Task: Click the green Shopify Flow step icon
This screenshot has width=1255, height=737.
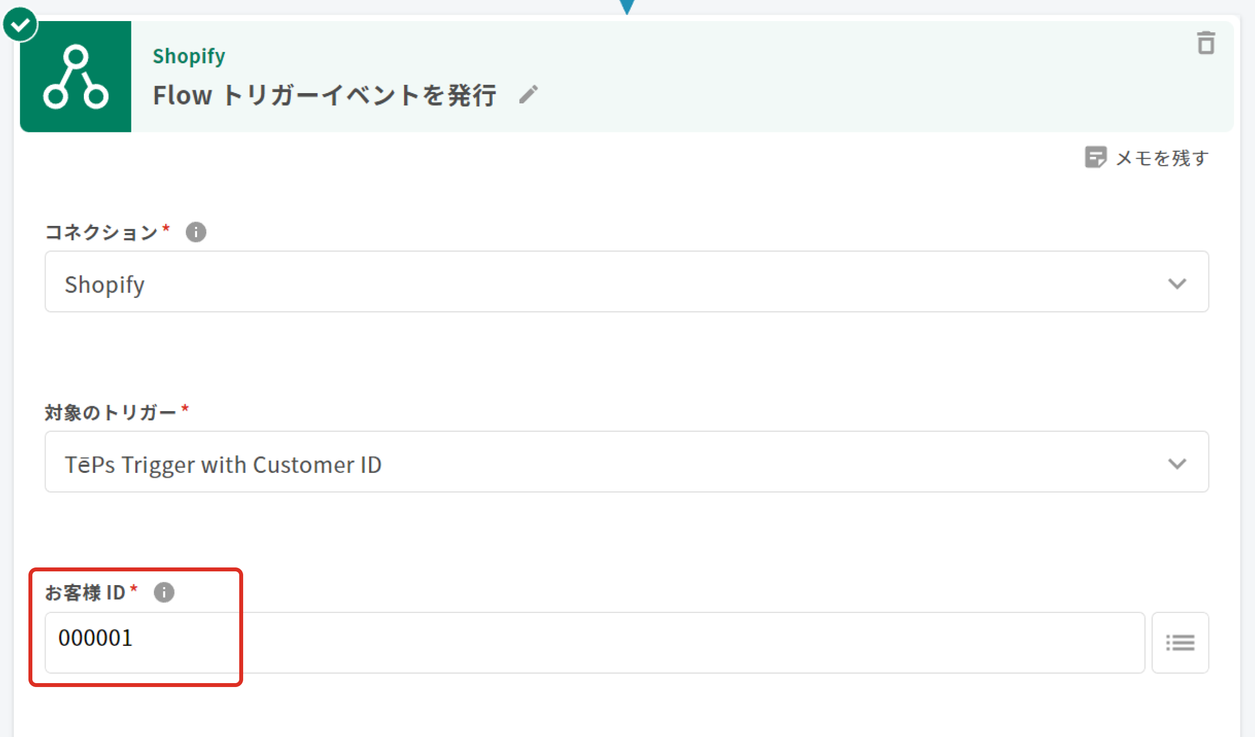Action: coord(75,76)
